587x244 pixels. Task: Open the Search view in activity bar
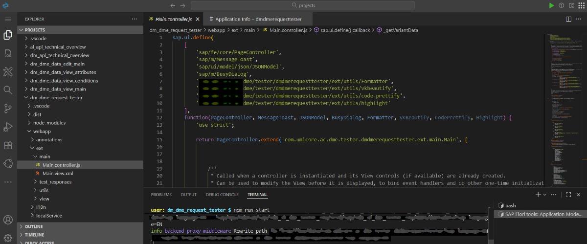[8, 90]
